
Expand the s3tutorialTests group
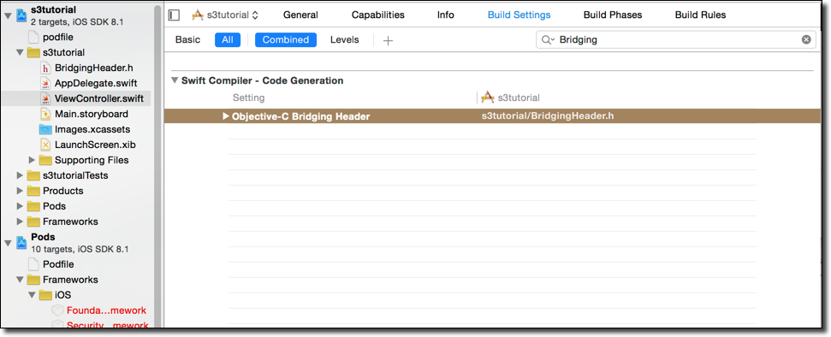pyautogui.click(x=21, y=175)
